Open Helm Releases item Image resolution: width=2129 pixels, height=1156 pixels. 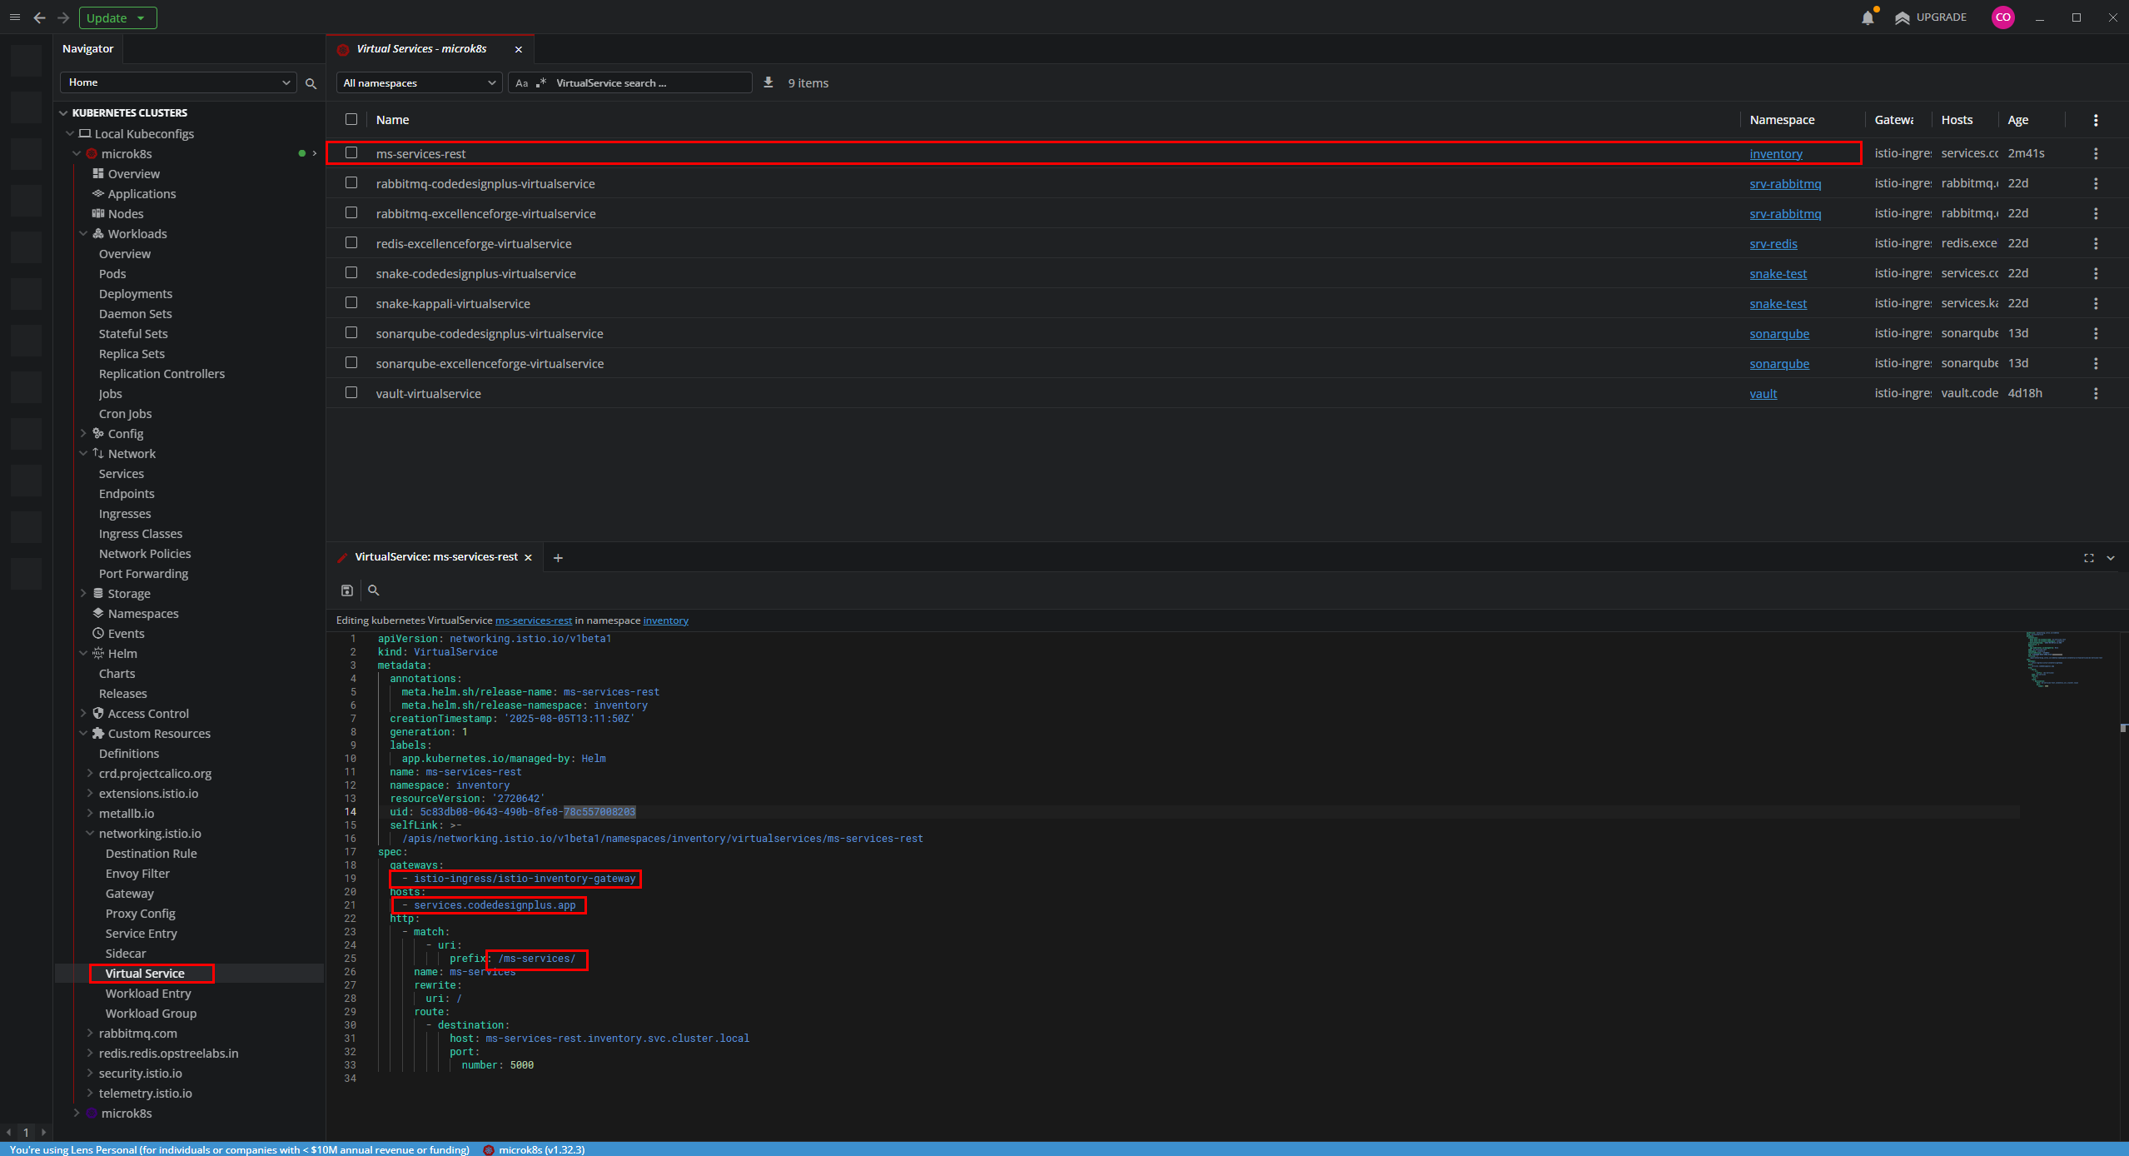tap(123, 694)
